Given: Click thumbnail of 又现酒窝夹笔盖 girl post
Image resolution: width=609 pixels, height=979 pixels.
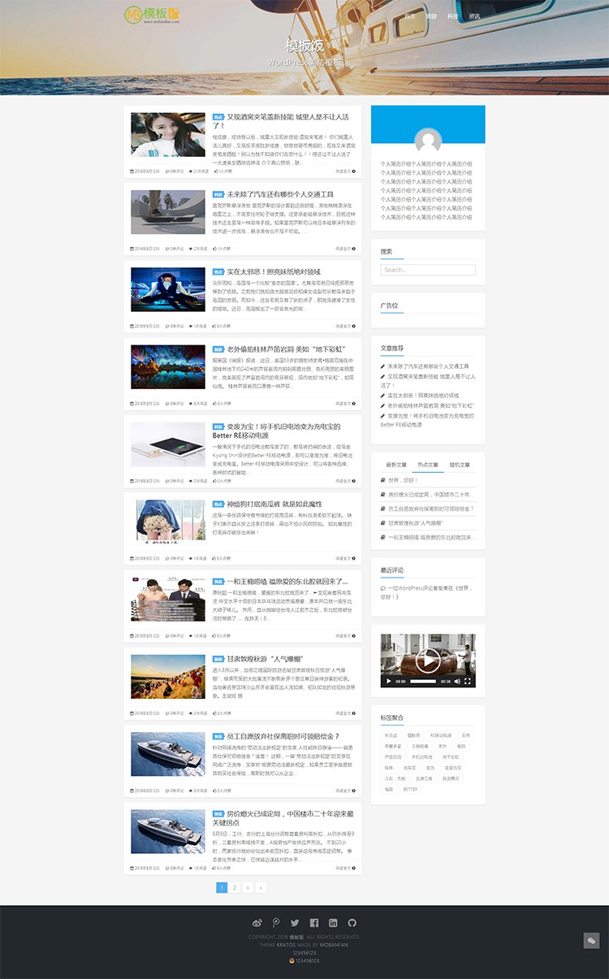Looking at the screenshot, I should (168, 134).
